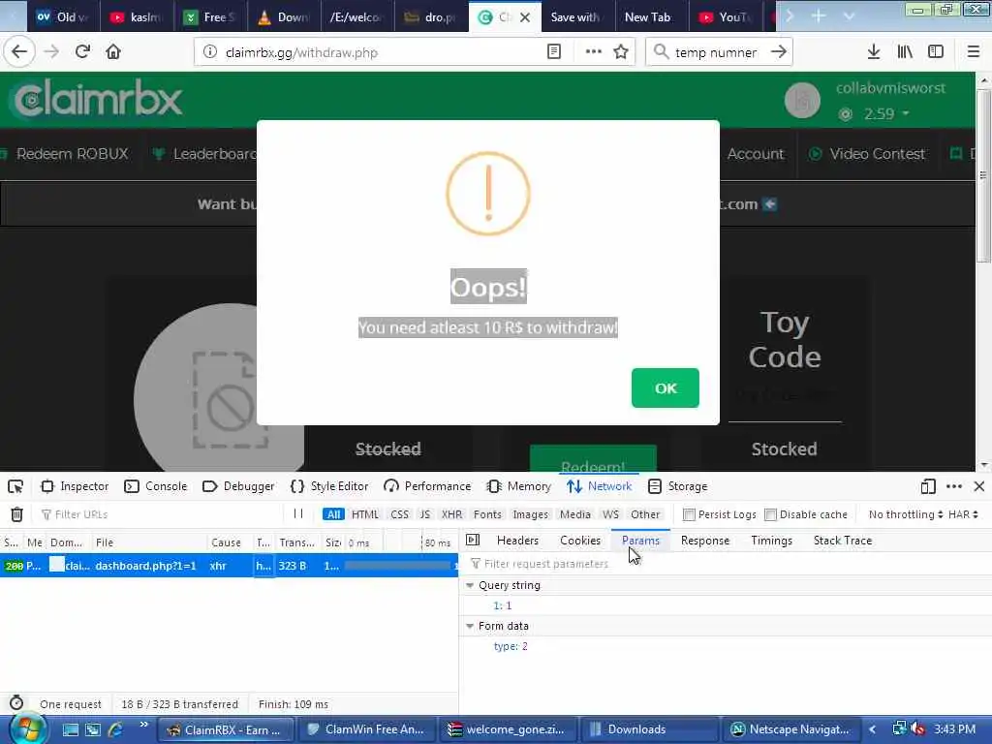The width and height of the screenshot is (992, 744).
Task: Open the Library icon in browser toolbar
Action: [x=905, y=52]
